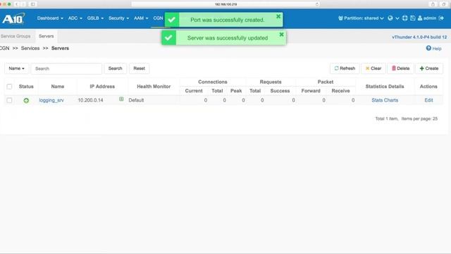Select the logging_srv row checkbox
Screen dimensions: 451x254
tap(9, 100)
